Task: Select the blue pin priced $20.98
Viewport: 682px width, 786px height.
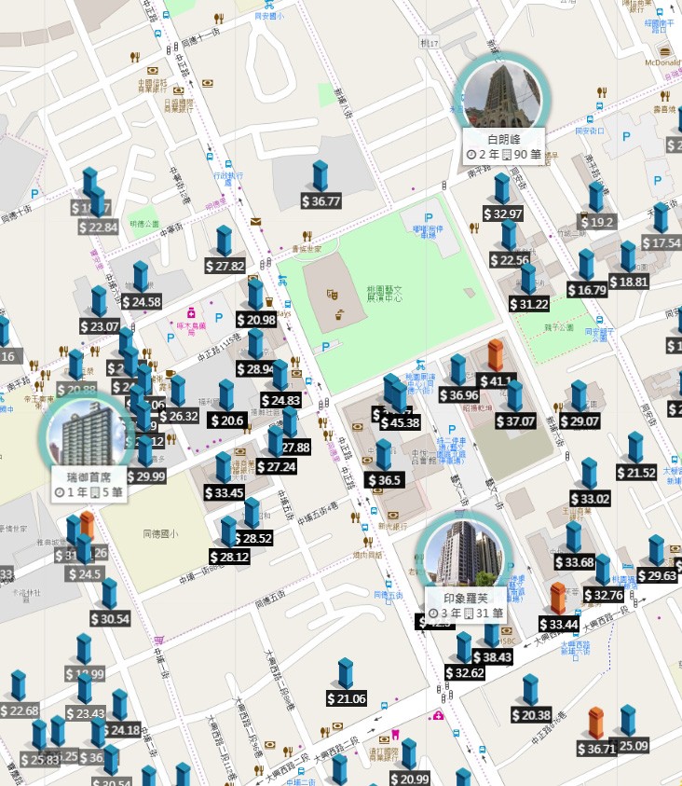Action: pyautogui.click(x=255, y=295)
